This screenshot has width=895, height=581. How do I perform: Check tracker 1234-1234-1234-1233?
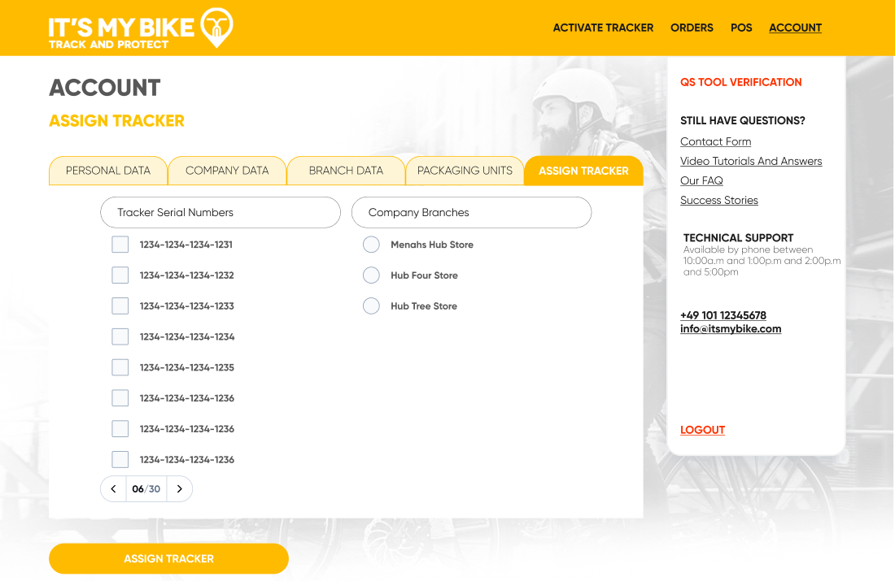pyautogui.click(x=120, y=306)
